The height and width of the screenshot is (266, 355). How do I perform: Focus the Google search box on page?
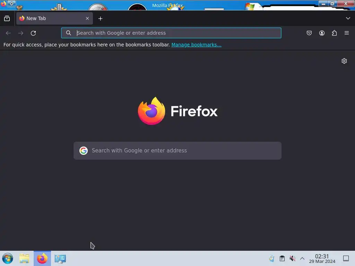[x=177, y=151]
